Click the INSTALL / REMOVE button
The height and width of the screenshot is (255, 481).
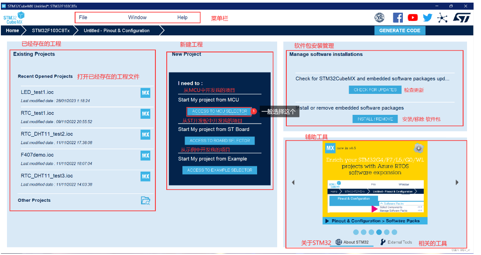[375, 119]
